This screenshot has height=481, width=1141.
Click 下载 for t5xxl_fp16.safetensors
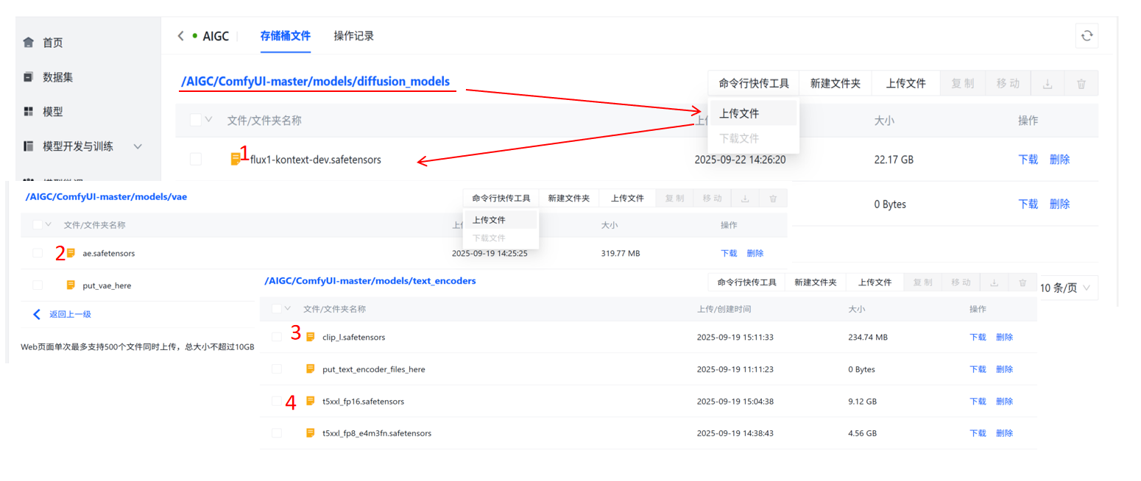pyautogui.click(x=978, y=402)
